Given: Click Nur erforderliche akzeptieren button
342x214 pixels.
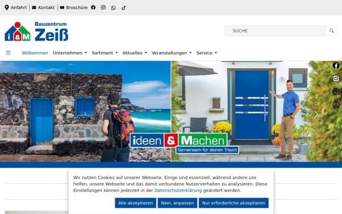Looking at the screenshot, I should pos(234,203).
